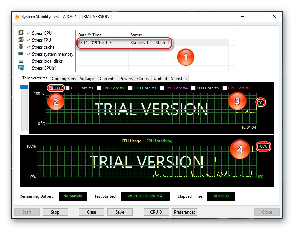
Task: Open the Voltages tab
Action: click(x=88, y=79)
